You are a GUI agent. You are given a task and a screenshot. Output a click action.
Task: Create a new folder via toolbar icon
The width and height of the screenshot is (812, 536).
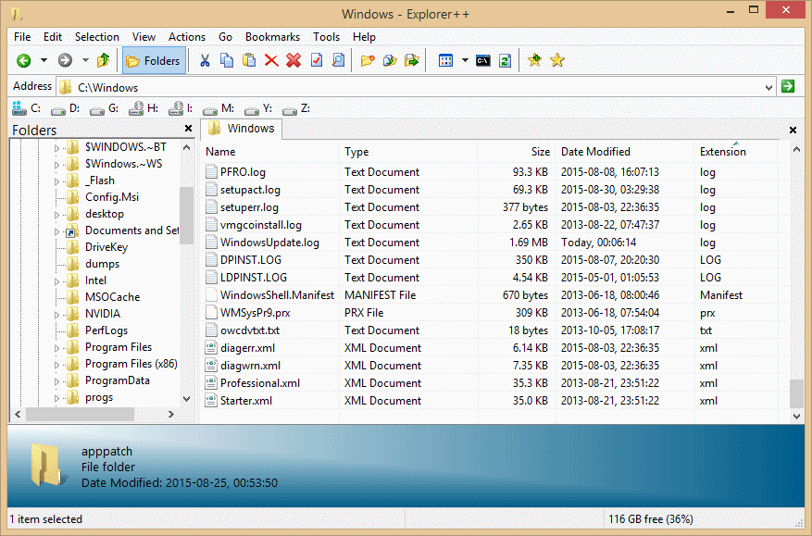pos(368,61)
